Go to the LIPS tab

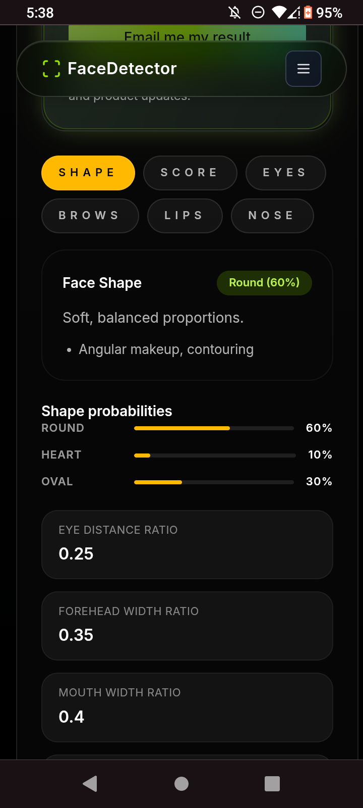[185, 216]
